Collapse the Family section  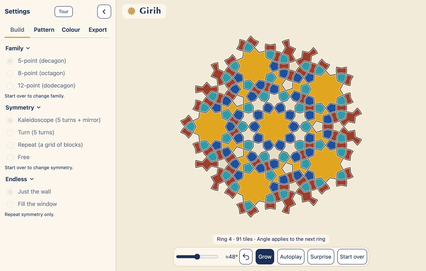[18, 48]
